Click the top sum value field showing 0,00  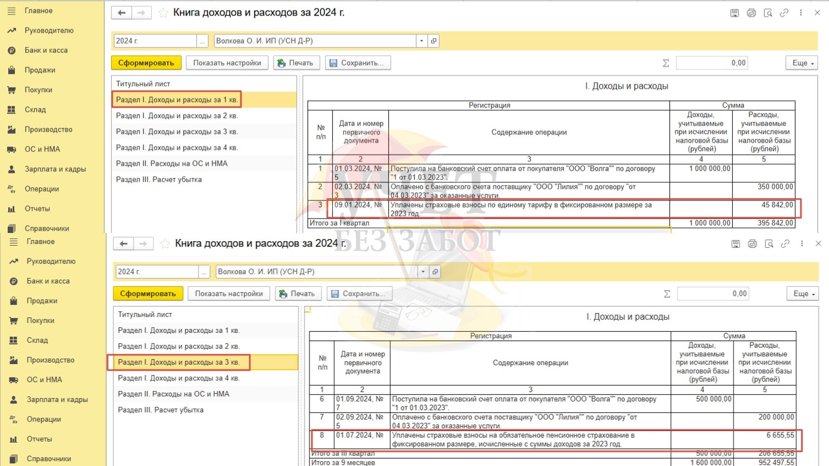pyautogui.click(x=712, y=63)
